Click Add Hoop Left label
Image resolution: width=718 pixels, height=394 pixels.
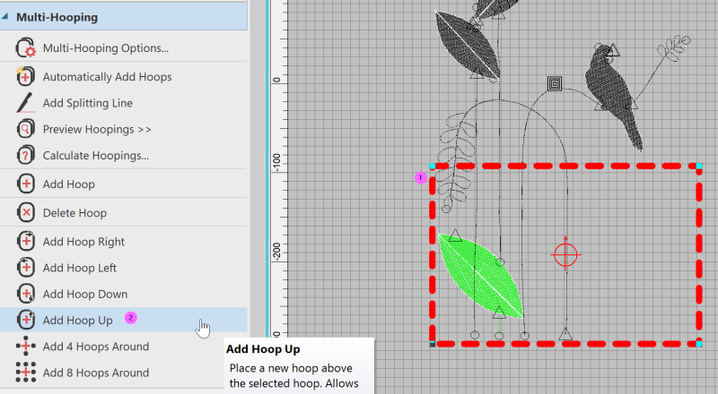80,268
